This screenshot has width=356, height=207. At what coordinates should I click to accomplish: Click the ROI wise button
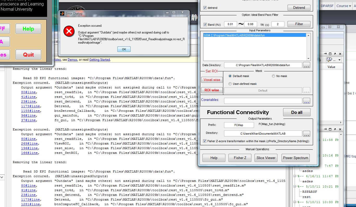[x=212, y=90]
